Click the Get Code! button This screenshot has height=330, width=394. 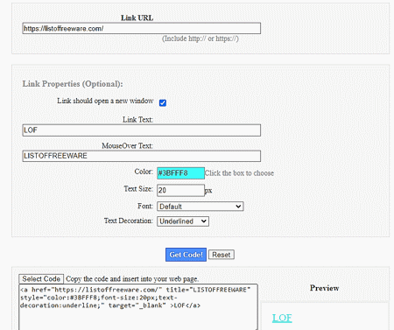click(x=186, y=255)
